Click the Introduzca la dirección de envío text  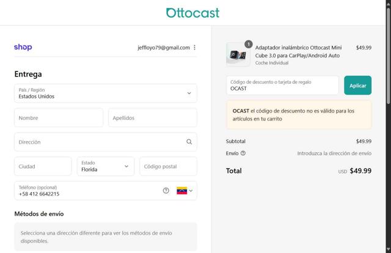pyautogui.click(x=334, y=153)
